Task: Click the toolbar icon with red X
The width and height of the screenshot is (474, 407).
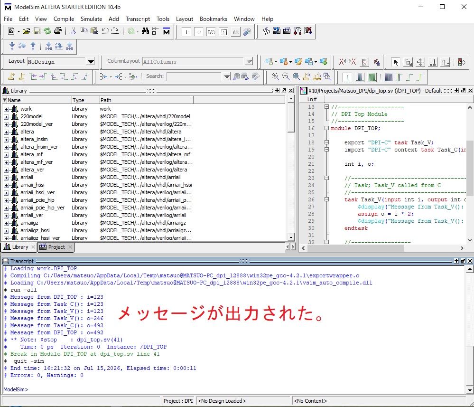Action: click(x=308, y=31)
